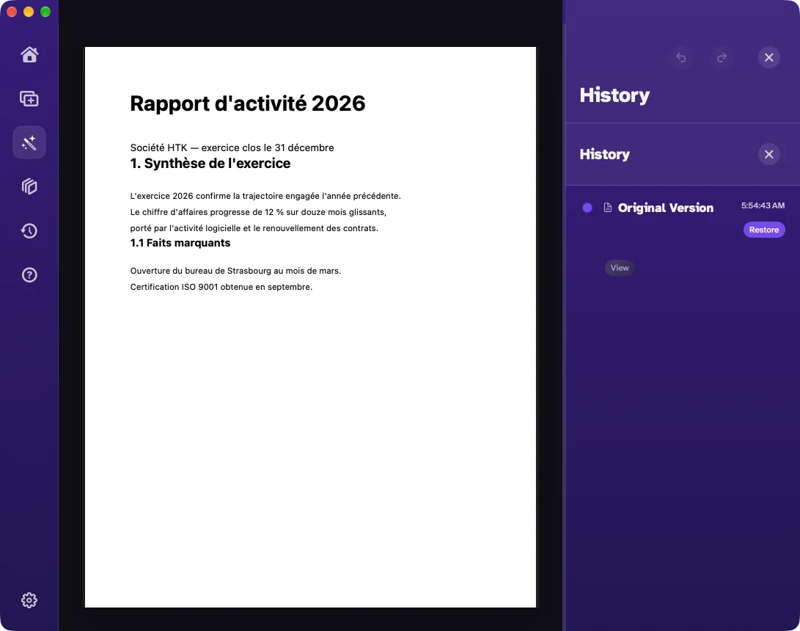This screenshot has height=631, width=800.
Task: Select the purple dot beside Original Version
Action: 587,208
